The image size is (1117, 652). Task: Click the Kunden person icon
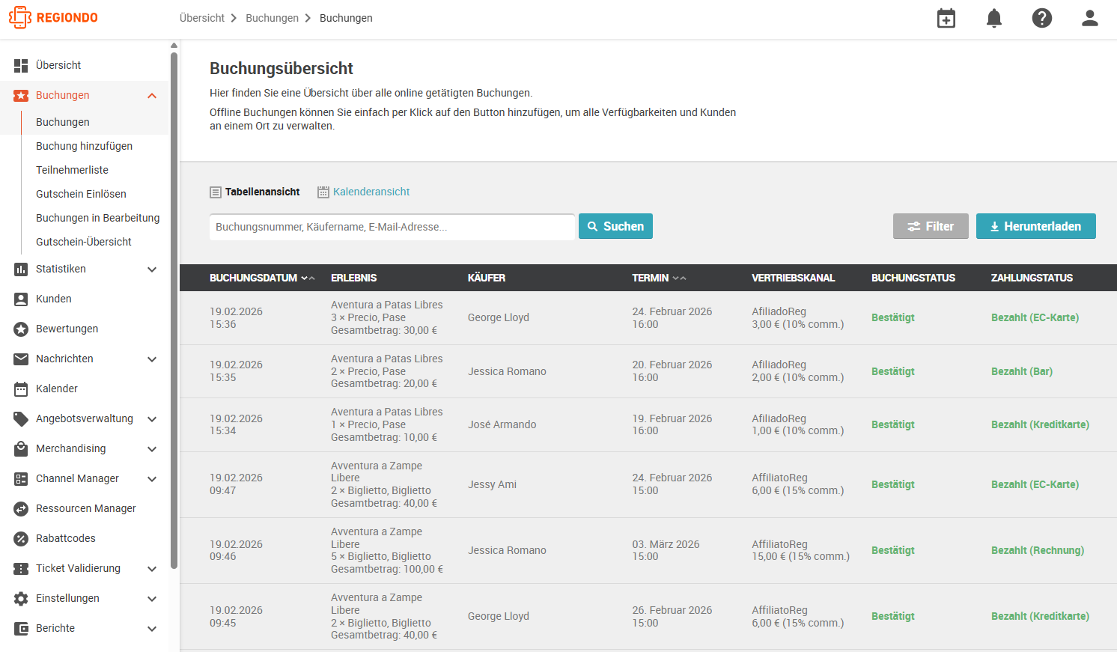[21, 299]
